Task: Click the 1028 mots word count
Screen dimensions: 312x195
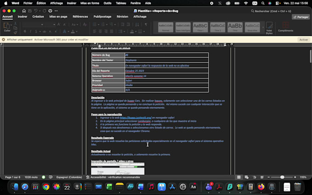Action: point(31,177)
